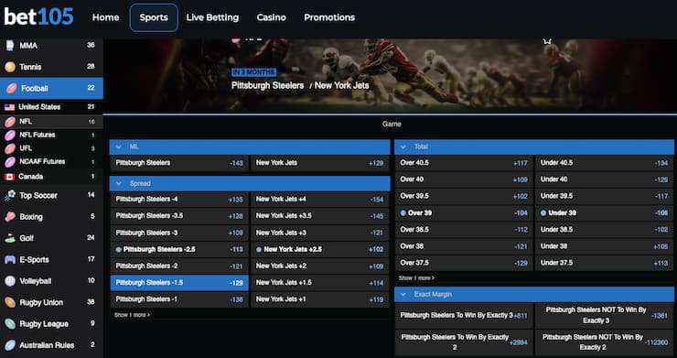Click the Steelers vs Jets banner image
Screen dimensions: 677x358
390,76
